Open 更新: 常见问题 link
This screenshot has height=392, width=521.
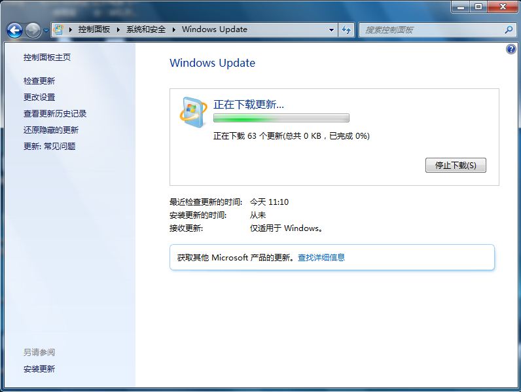(49, 146)
